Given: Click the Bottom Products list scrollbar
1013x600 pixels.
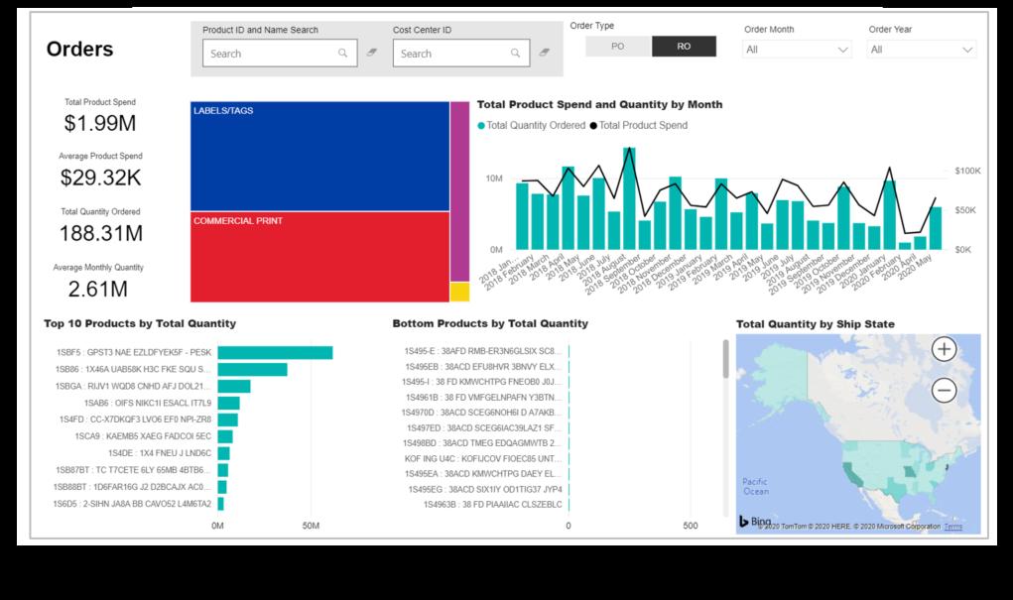Looking at the screenshot, I should click(725, 359).
